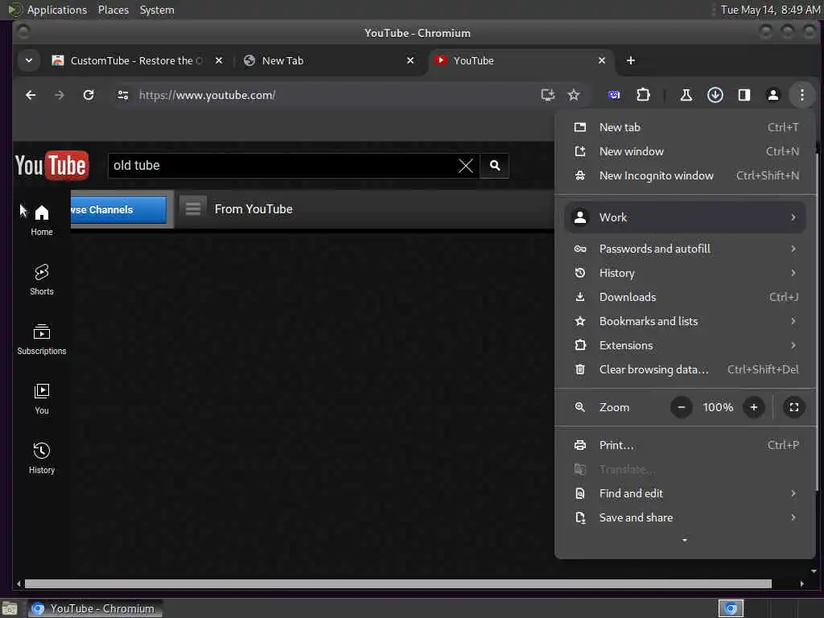Viewport: 824px width, 618px height.
Task: Open a New Incognito window
Action: coord(685,175)
